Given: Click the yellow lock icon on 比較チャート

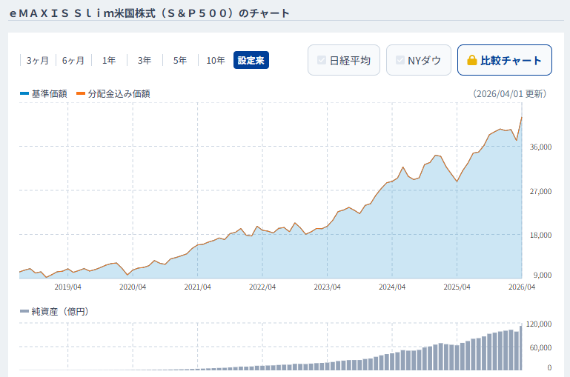Looking at the screenshot, I should (472, 60).
